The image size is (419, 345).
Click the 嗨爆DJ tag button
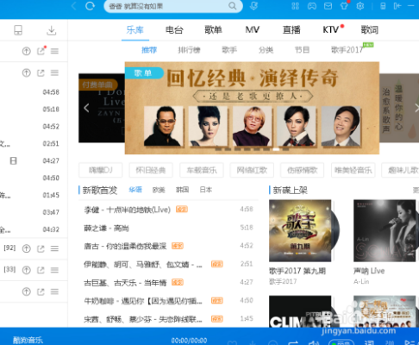click(100, 170)
